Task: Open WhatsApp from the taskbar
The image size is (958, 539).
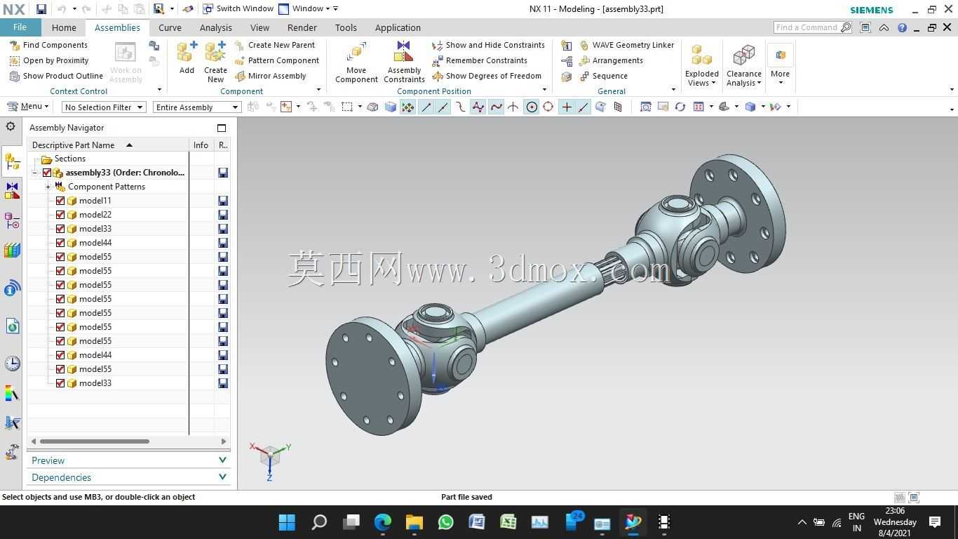Action: (445, 522)
